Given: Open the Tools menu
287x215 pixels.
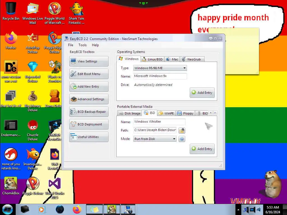Looking at the screenshot, I should [x=83, y=45].
